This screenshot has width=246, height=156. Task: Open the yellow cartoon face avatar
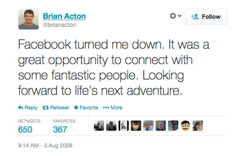185,126
